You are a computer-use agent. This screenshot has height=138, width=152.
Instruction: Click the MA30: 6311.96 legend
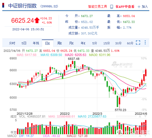pos(100,55)
